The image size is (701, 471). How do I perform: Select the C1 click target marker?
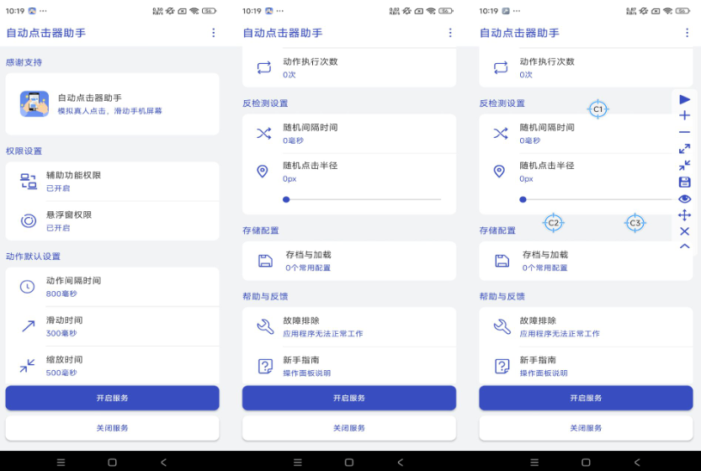tap(597, 109)
